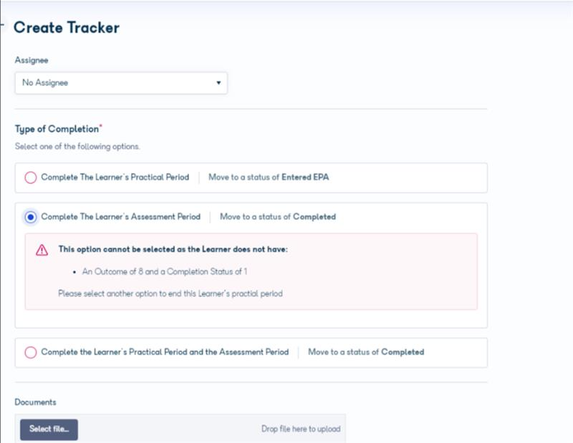Select Complete The Learner's Practical Period radio
This screenshot has width=573, height=443.
point(31,177)
